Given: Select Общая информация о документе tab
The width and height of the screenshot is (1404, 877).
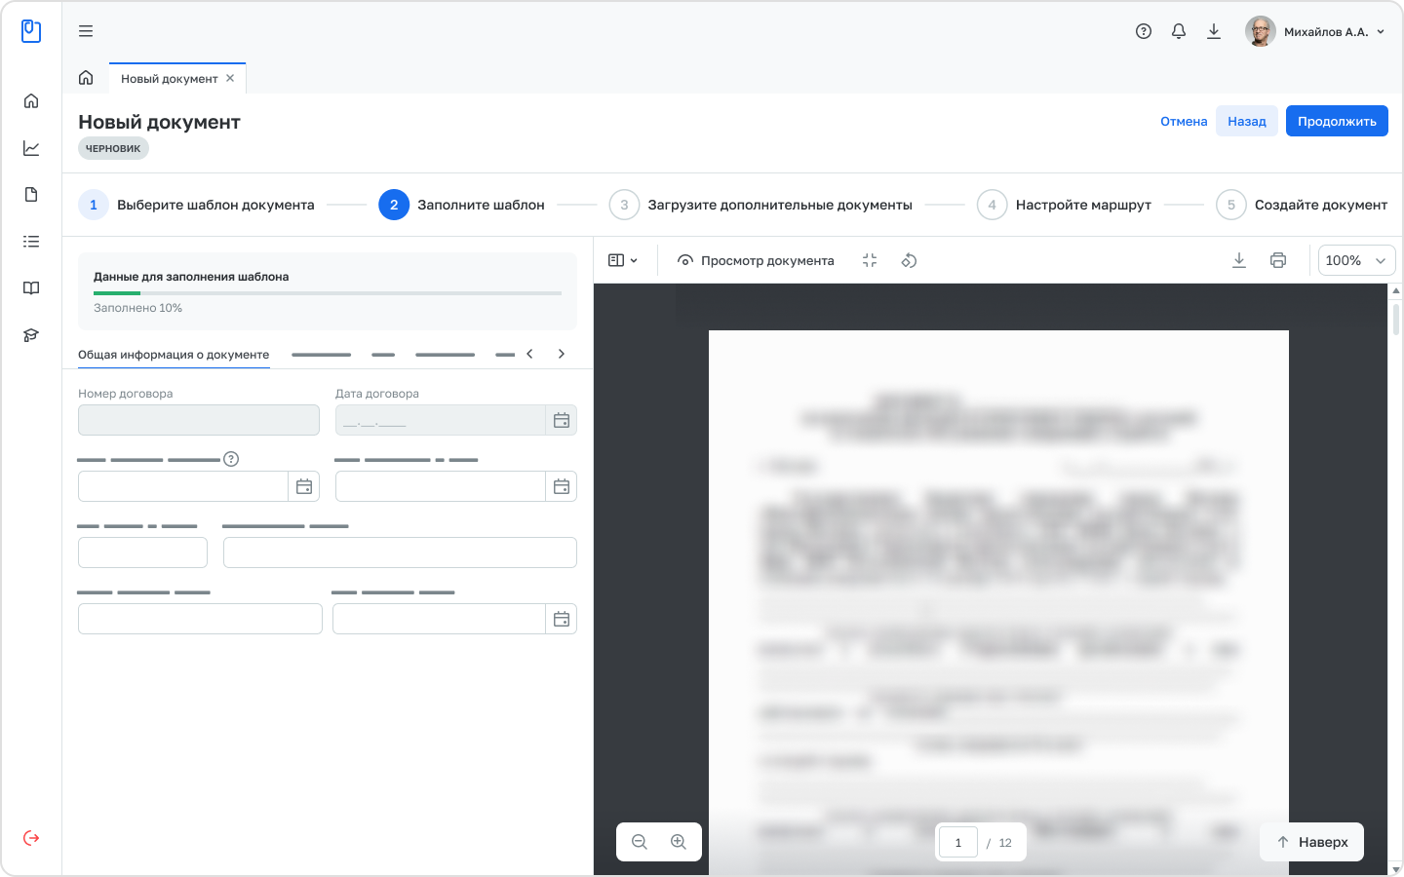Looking at the screenshot, I should tap(174, 355).
